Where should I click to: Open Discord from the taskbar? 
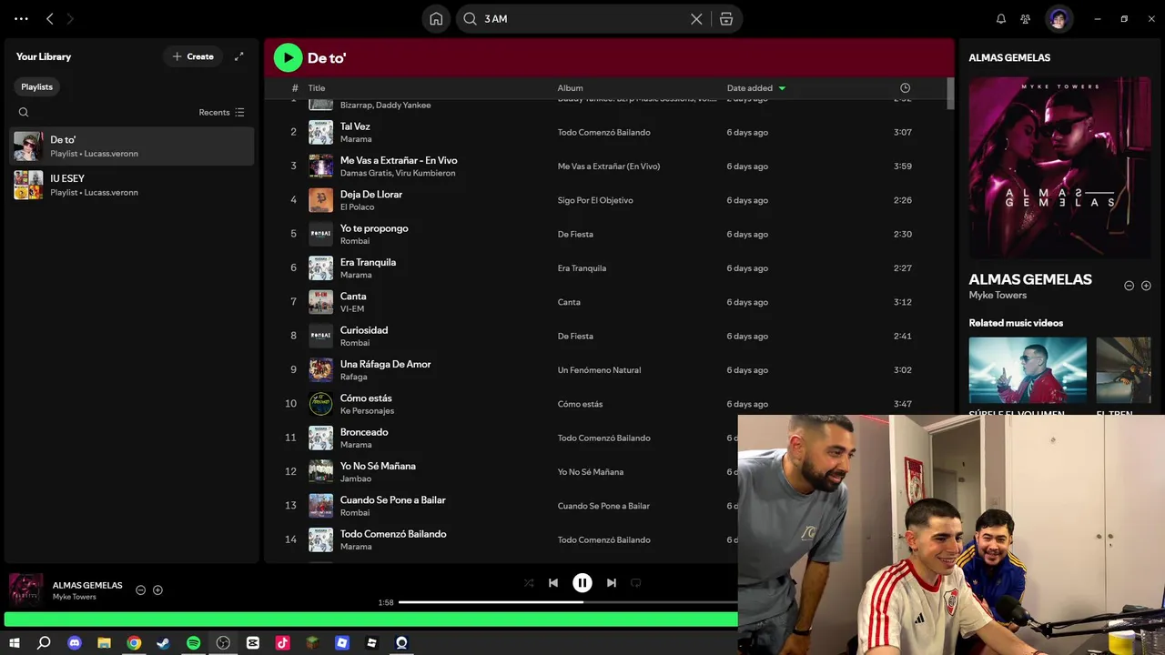click(75, 643)
